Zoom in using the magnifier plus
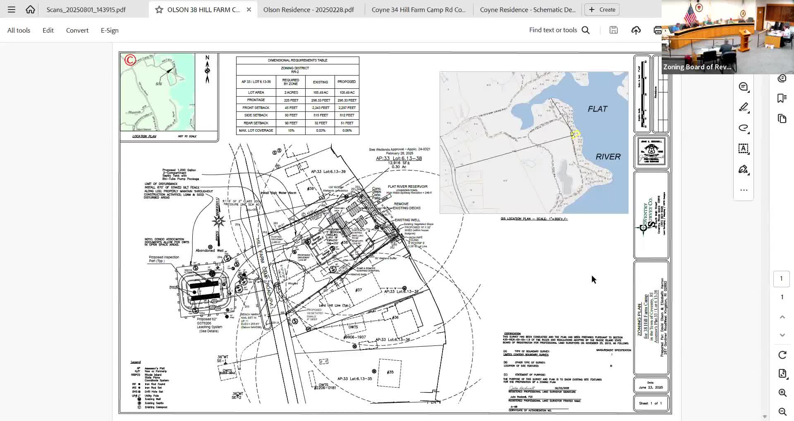794x421 pixels. point(782,393)
